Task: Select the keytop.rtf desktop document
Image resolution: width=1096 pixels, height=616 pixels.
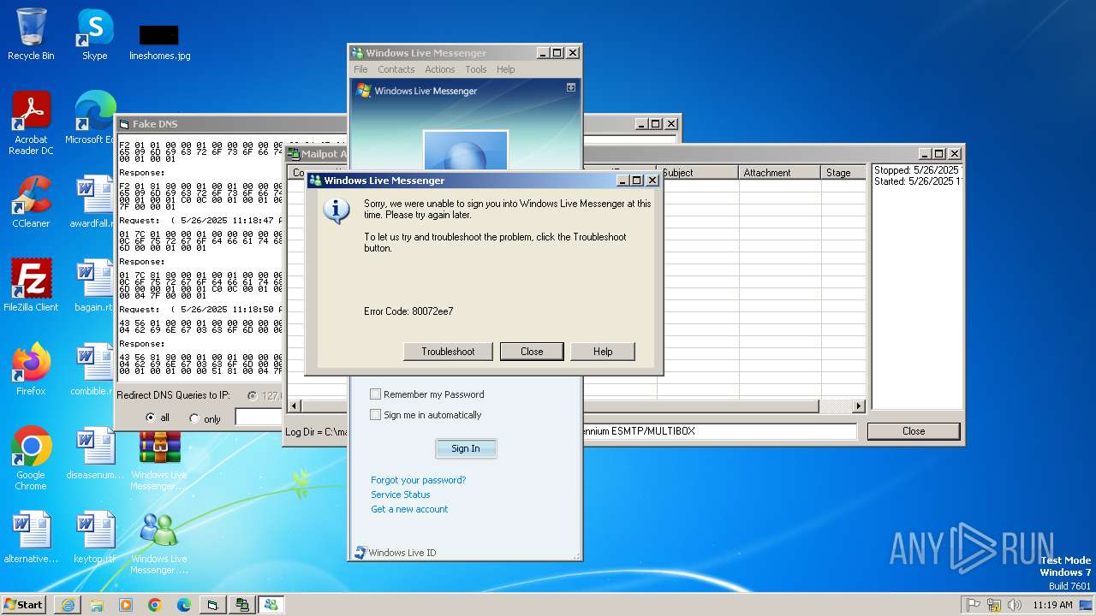Action: (x=94, y=537)
